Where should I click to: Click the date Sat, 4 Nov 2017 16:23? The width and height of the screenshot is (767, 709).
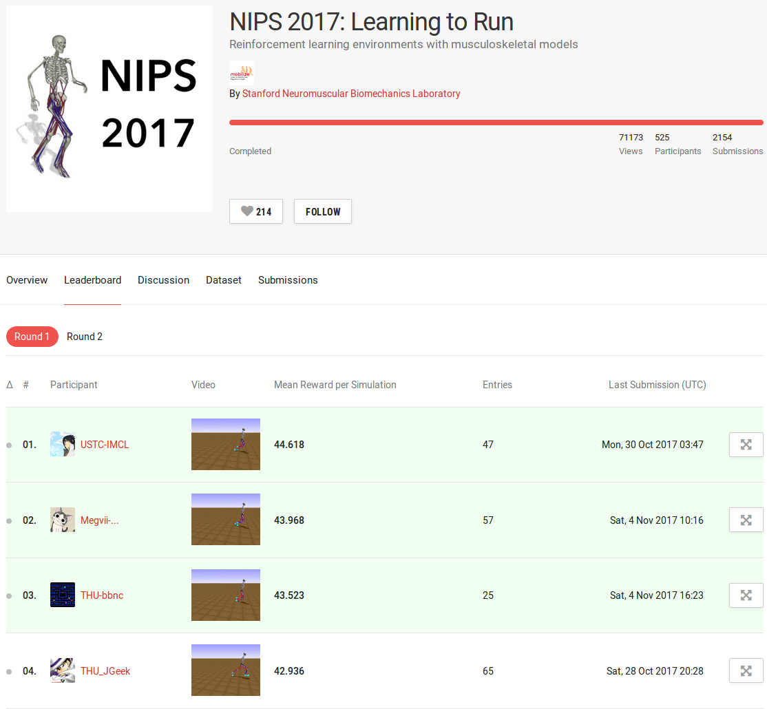[656, 595]
